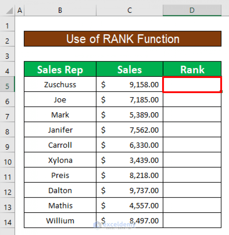
Task: Select row 1 header
Action: pyautogui.click(x=7, y=24)
